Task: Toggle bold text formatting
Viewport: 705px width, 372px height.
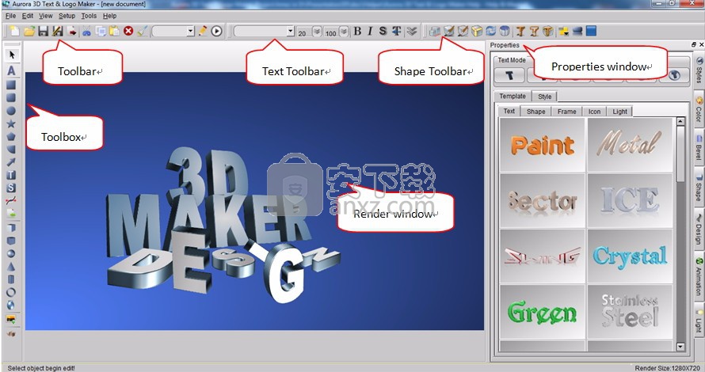Action: click(x=357, y=31)
